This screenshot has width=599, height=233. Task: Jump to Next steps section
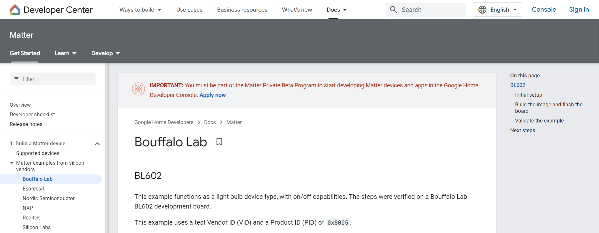coord(523,130)
